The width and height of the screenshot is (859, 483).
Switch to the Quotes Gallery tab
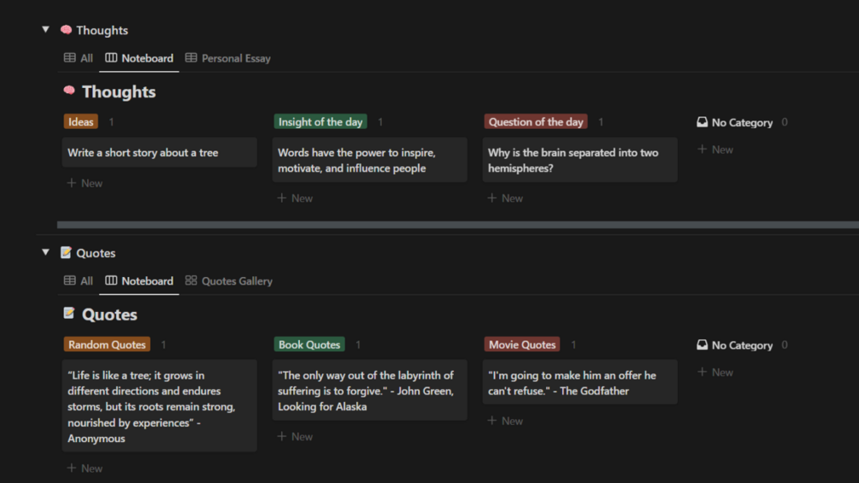point(229,281)
